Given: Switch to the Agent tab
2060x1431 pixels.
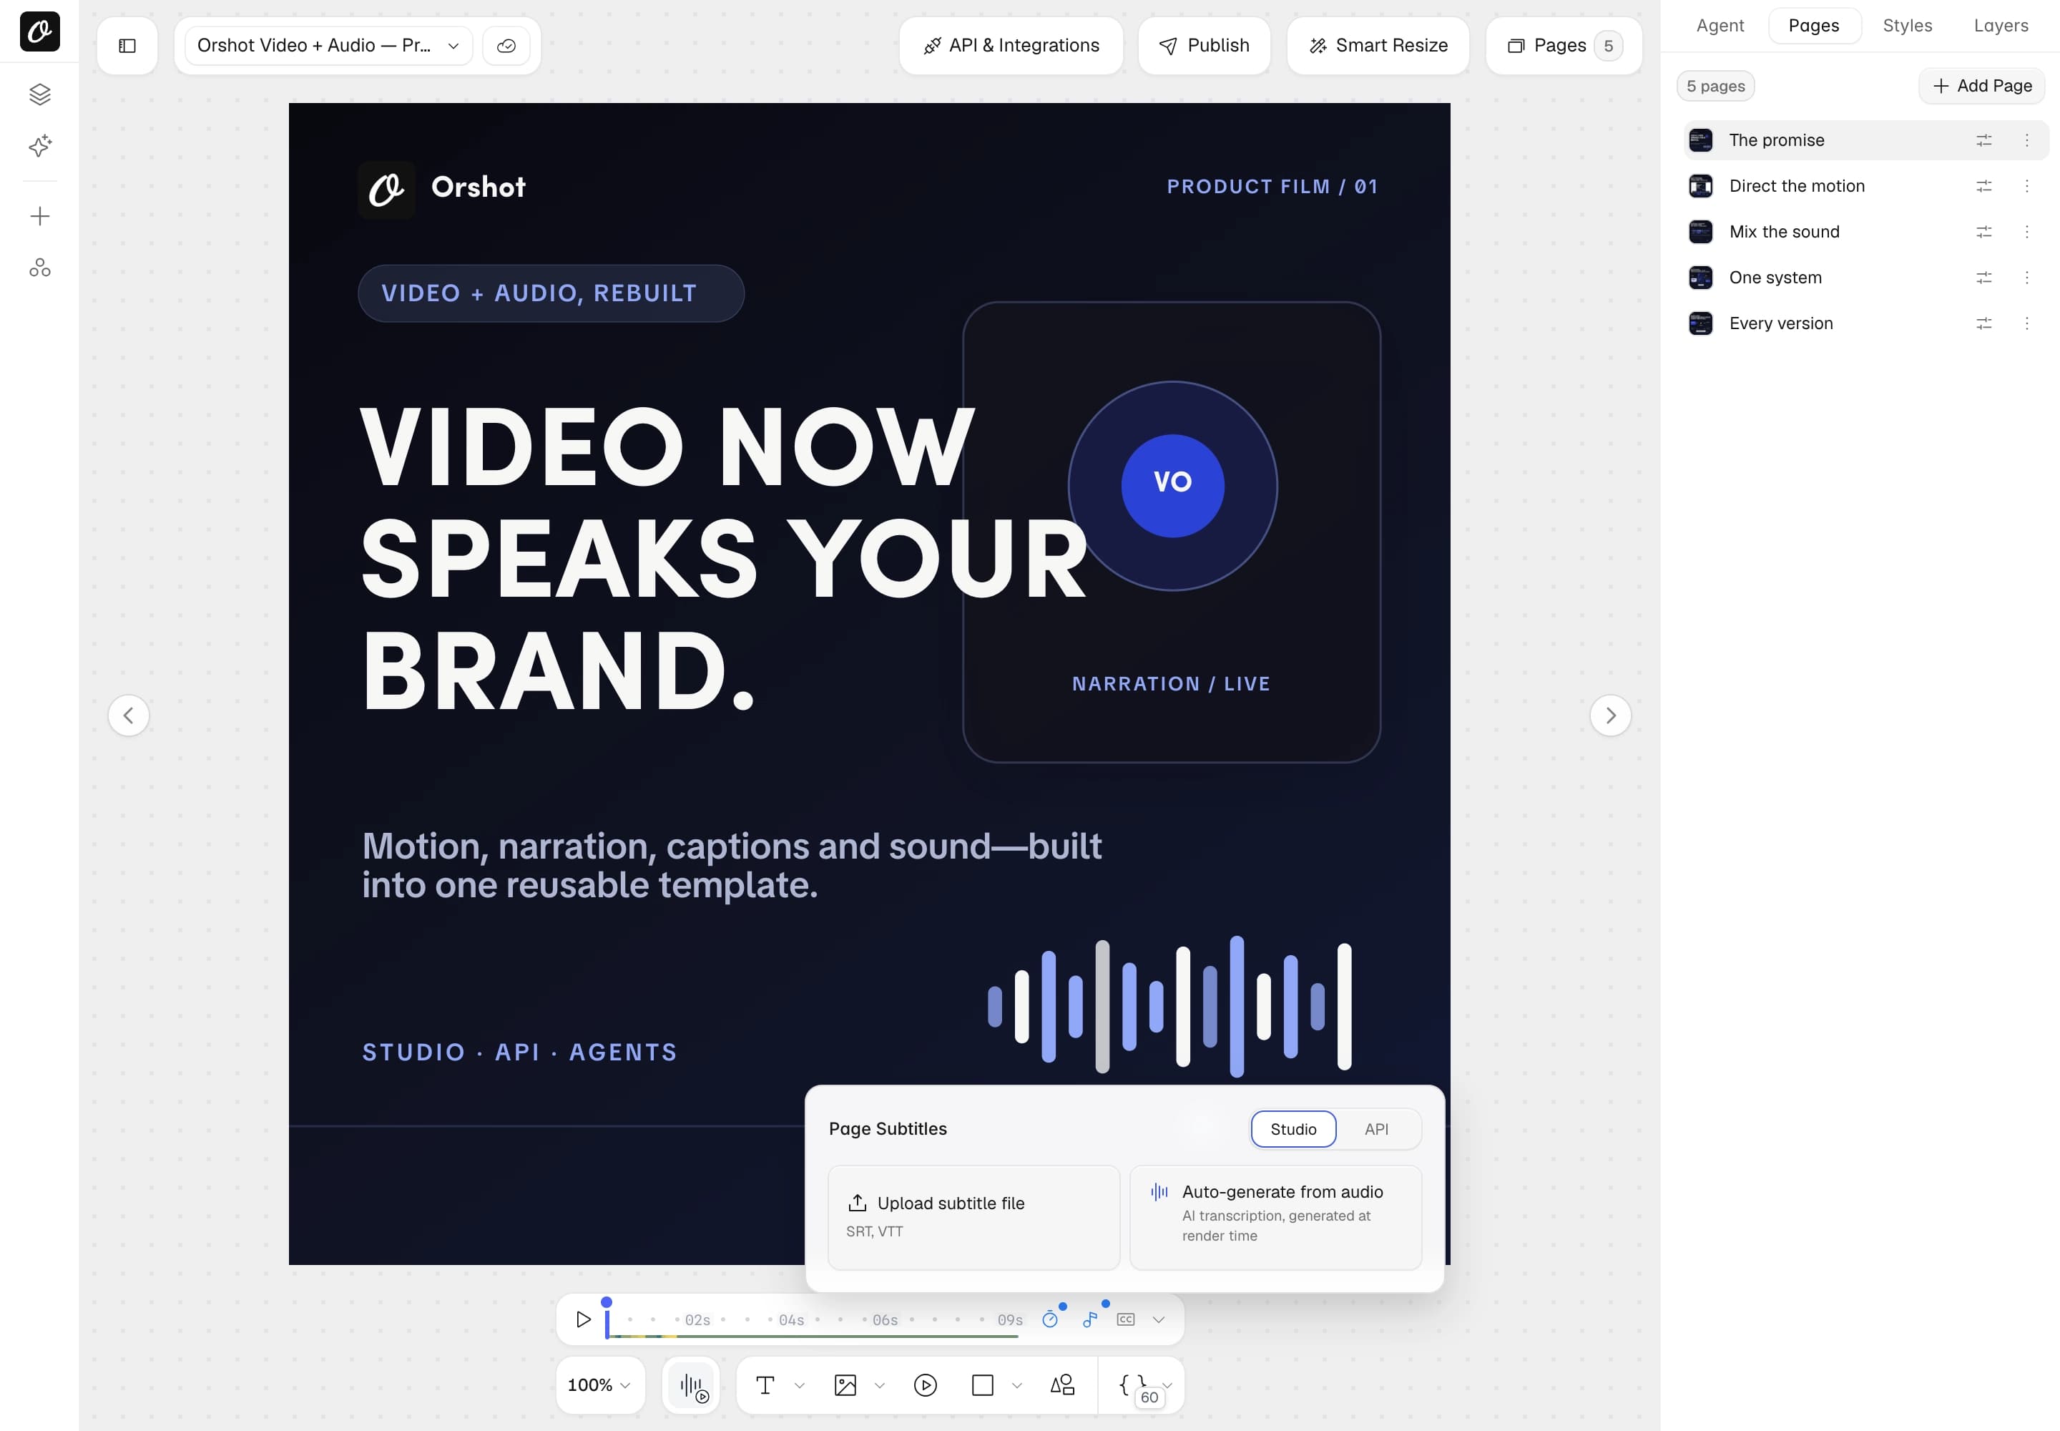Looking at the screenshot, I should (x=1720, y=26).
